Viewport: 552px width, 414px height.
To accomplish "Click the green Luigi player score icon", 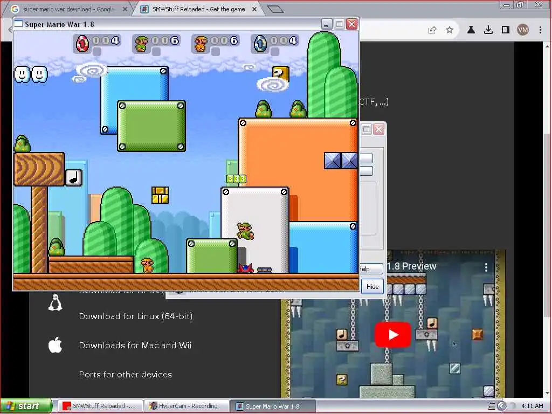I will coord(142,44).
